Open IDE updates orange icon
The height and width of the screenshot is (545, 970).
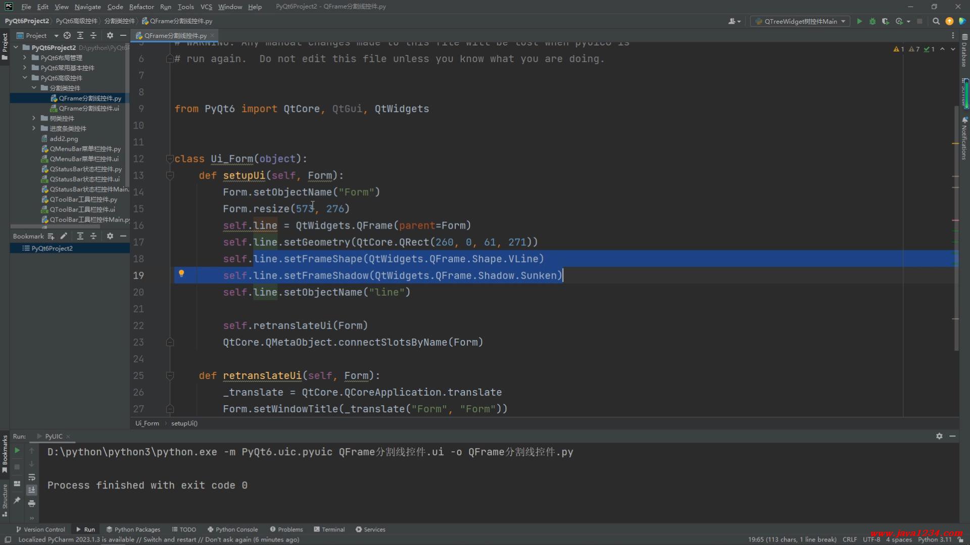949,21
